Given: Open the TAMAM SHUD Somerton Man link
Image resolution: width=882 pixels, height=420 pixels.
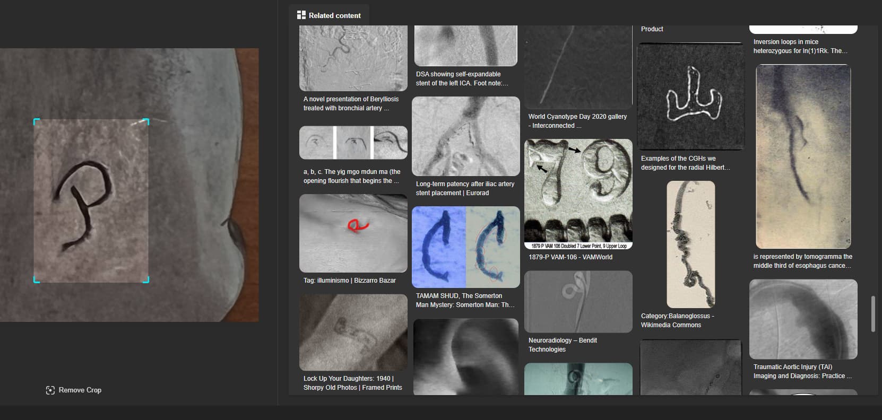Looking at the screenshot, I should click(465, 300).
